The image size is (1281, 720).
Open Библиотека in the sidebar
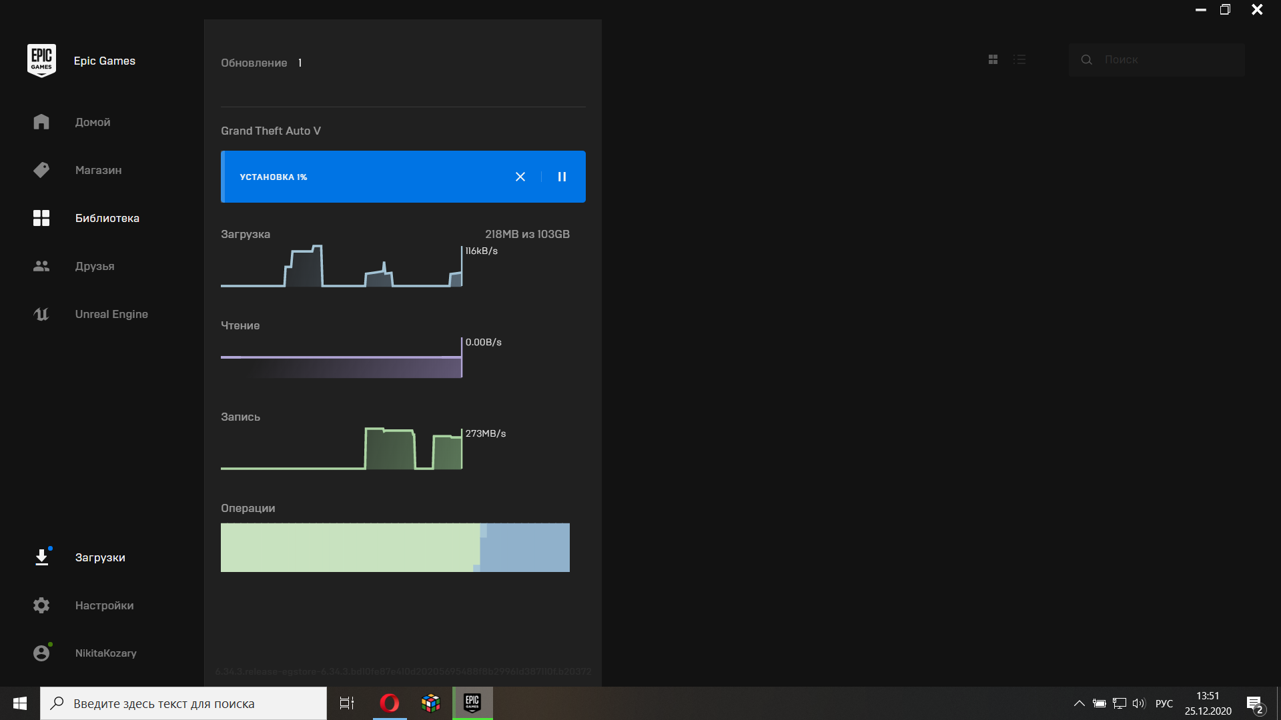[107, 218]
